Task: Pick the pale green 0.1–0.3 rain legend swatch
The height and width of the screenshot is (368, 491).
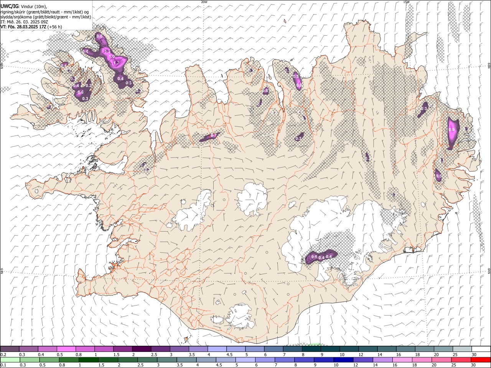Action: (10, 360)
